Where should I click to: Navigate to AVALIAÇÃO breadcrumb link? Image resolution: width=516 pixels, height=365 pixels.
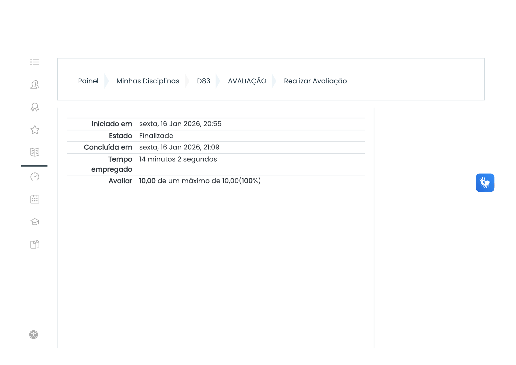pos(247,81)
